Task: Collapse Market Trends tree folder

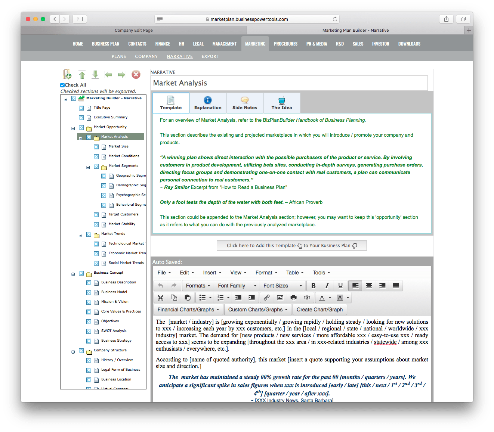Action: 80,235
